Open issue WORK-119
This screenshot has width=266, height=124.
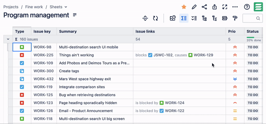43,87
